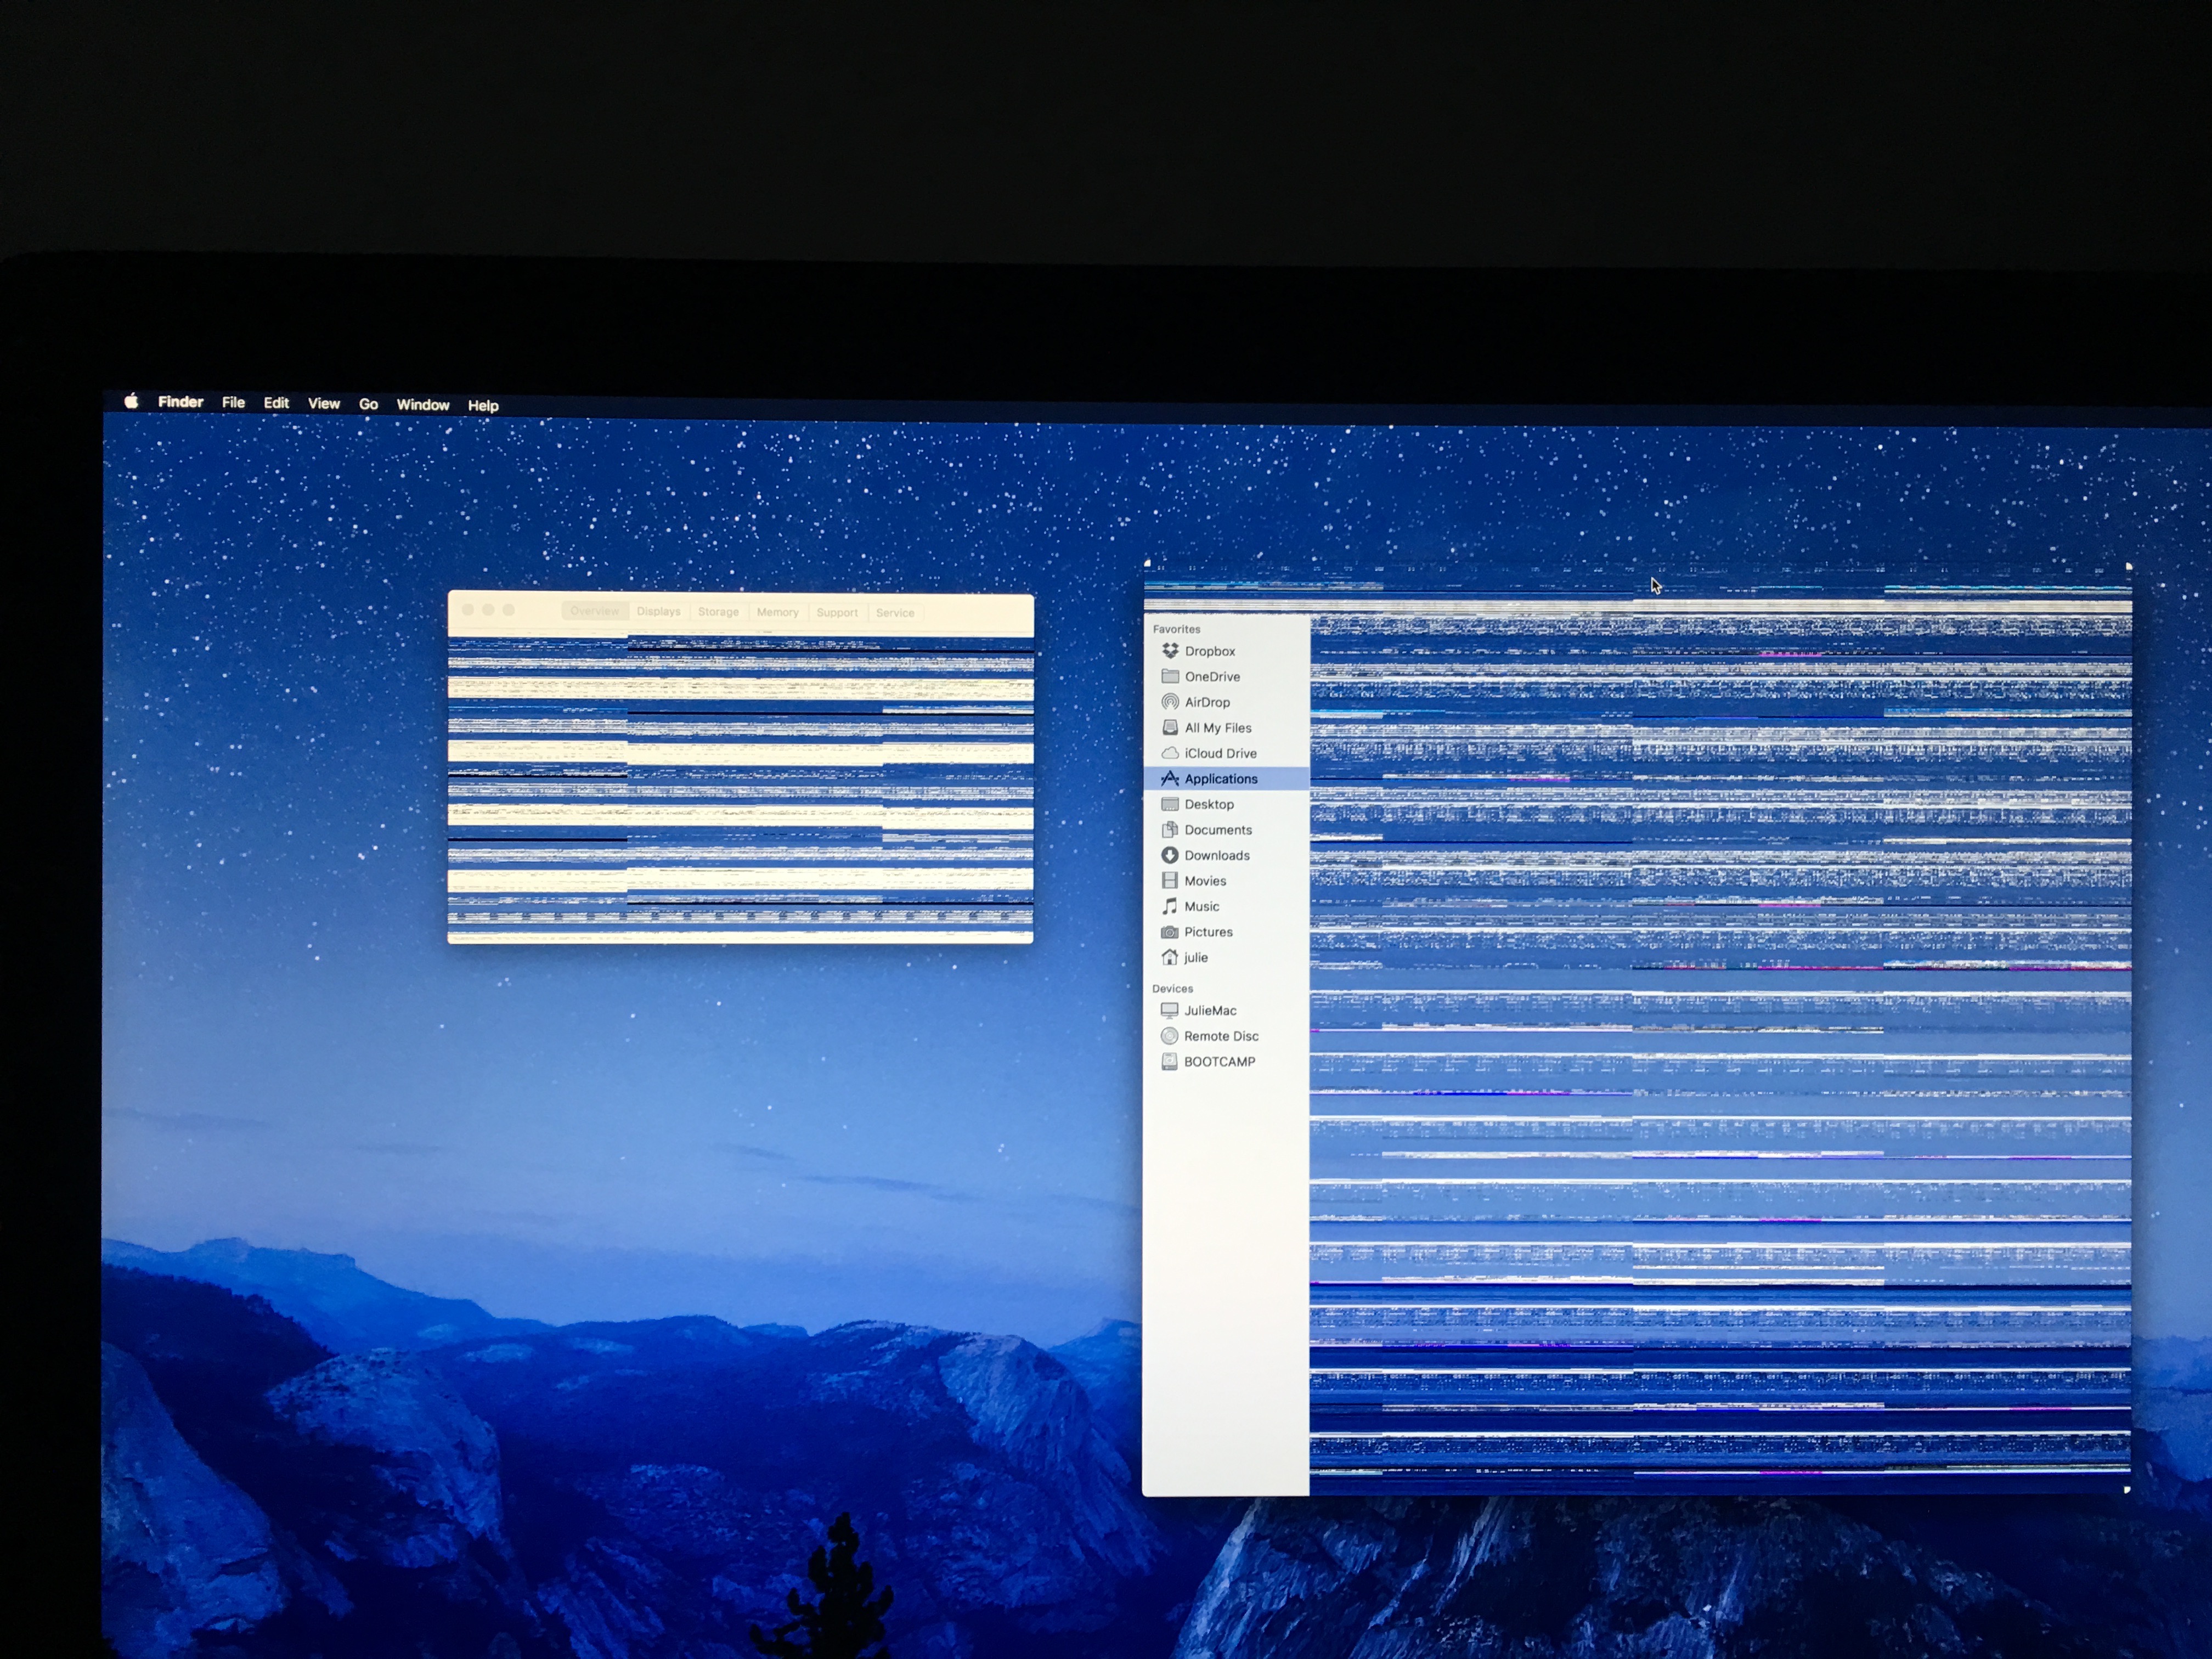
Task: Zoom the About This Mac window
Action: [509, 609]
